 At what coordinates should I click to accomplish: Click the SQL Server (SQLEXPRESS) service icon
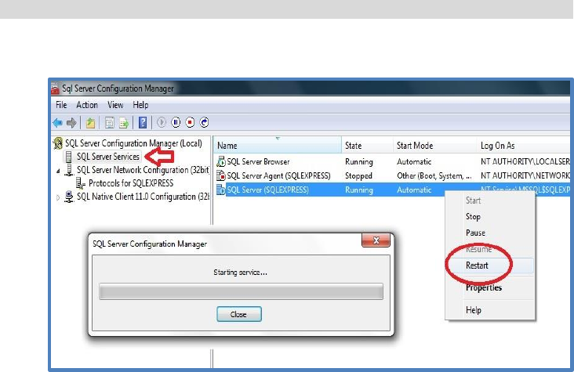pyautogui.click(x=221, y=190)
